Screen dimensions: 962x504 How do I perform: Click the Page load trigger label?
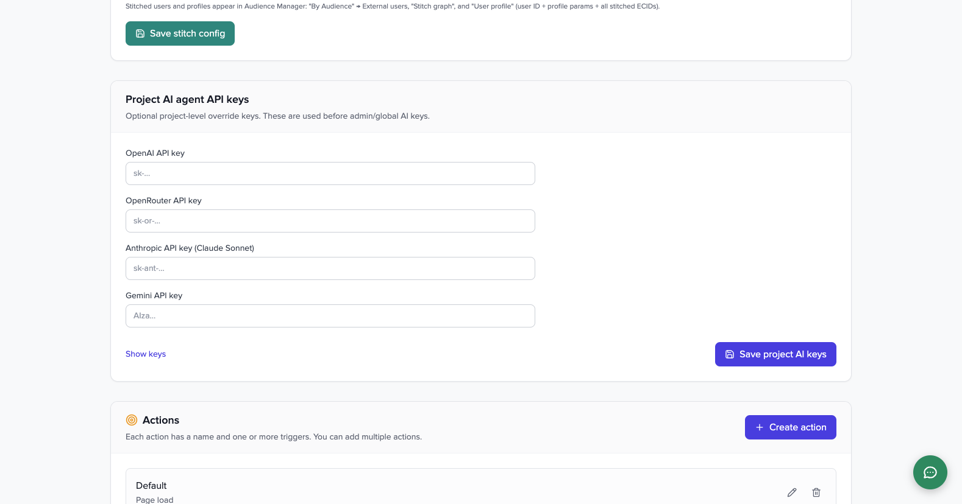pos(154,499)
